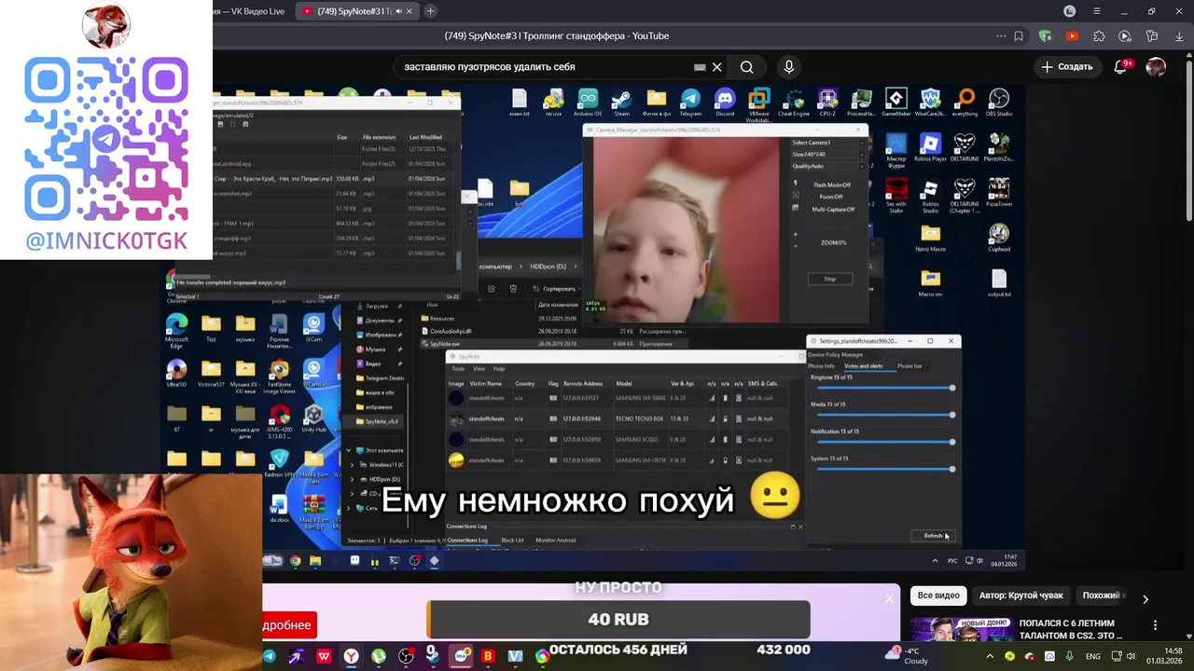
Task: Open the Tools menu in SpyNote
Action: point(458,369)
